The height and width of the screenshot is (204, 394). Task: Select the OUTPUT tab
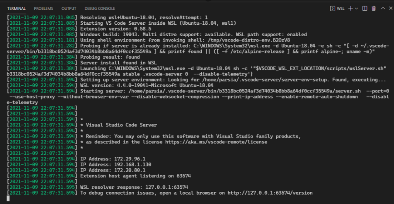click(69, 8)
